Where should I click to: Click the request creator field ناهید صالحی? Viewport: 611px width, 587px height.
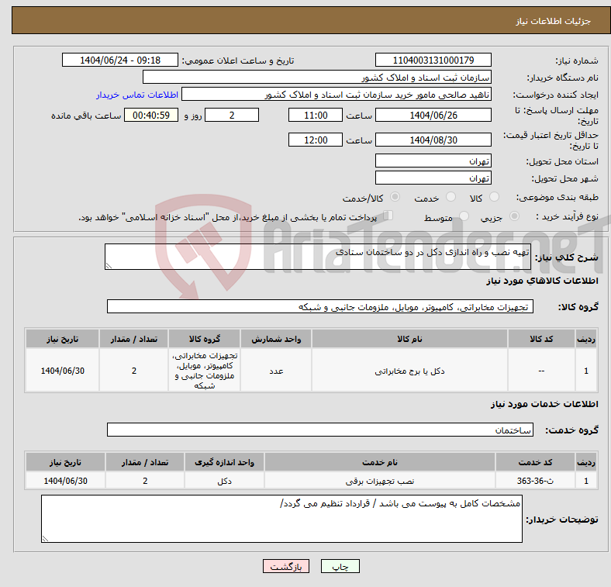click(337, 95)
